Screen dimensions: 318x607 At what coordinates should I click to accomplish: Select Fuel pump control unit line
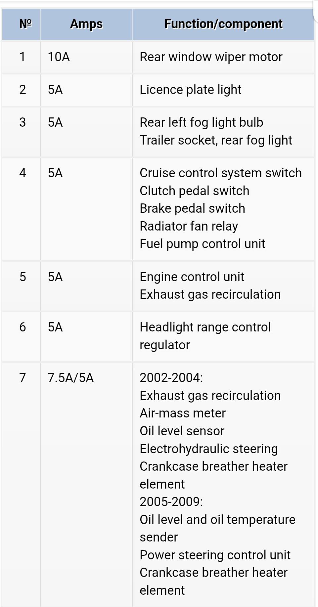(202, 244)
